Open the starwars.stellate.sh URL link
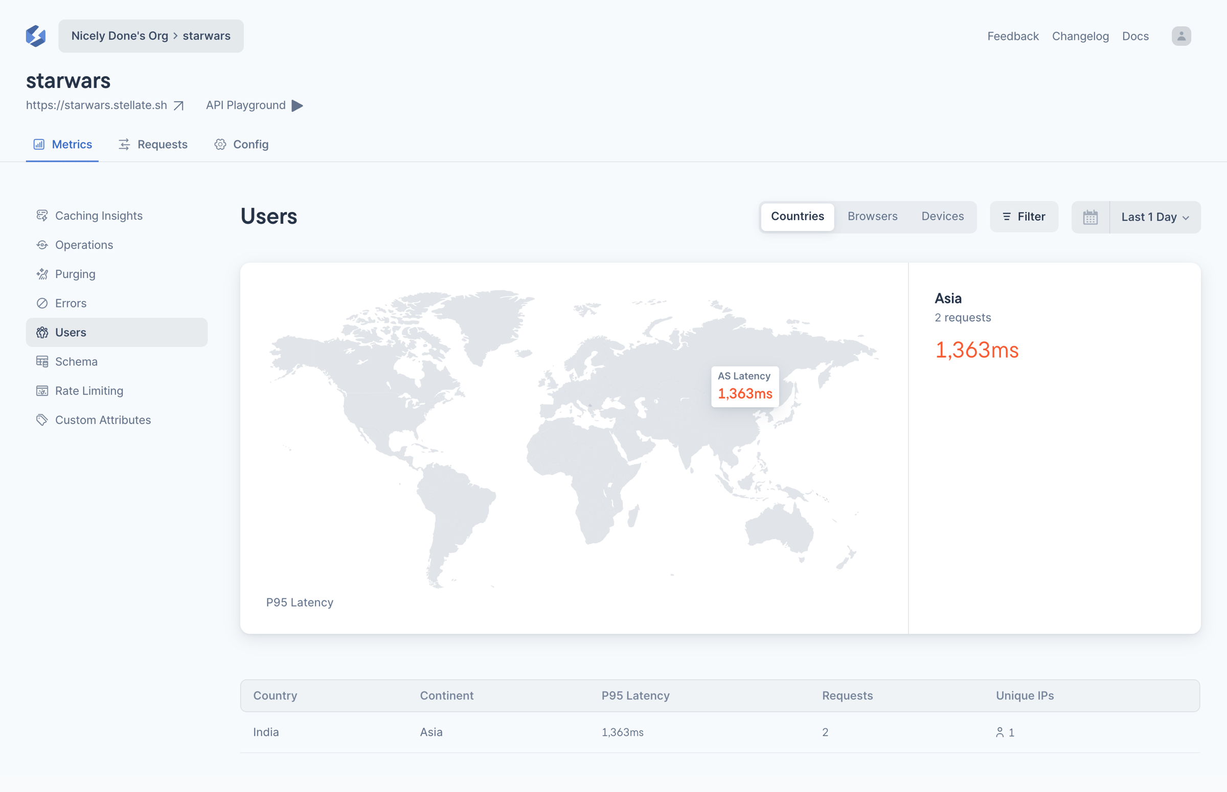Image resolution: width=1227 pixels, height=792 pixels. coord(97,105)
